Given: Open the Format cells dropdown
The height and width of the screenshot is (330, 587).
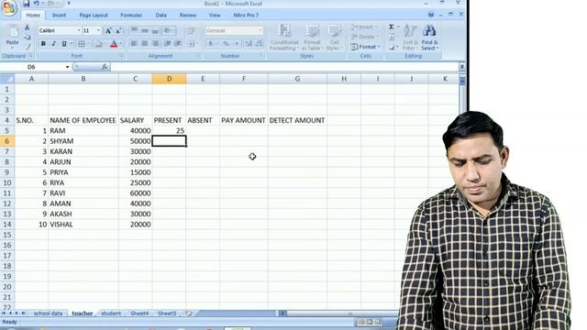Looking at the screenshot, I should pos(365,47).
